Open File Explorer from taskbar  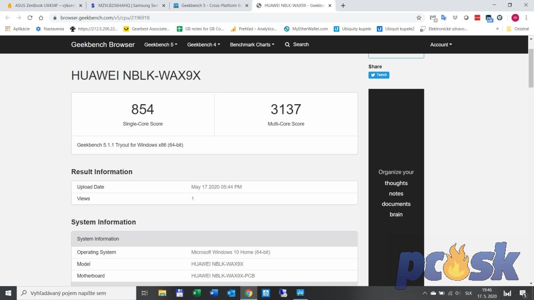(x=162, y=293)
